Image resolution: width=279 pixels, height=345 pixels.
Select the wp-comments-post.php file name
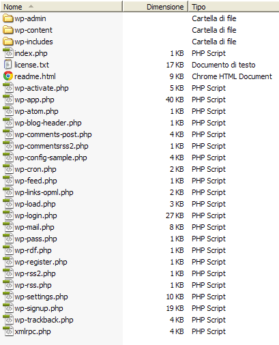(53, 134)
